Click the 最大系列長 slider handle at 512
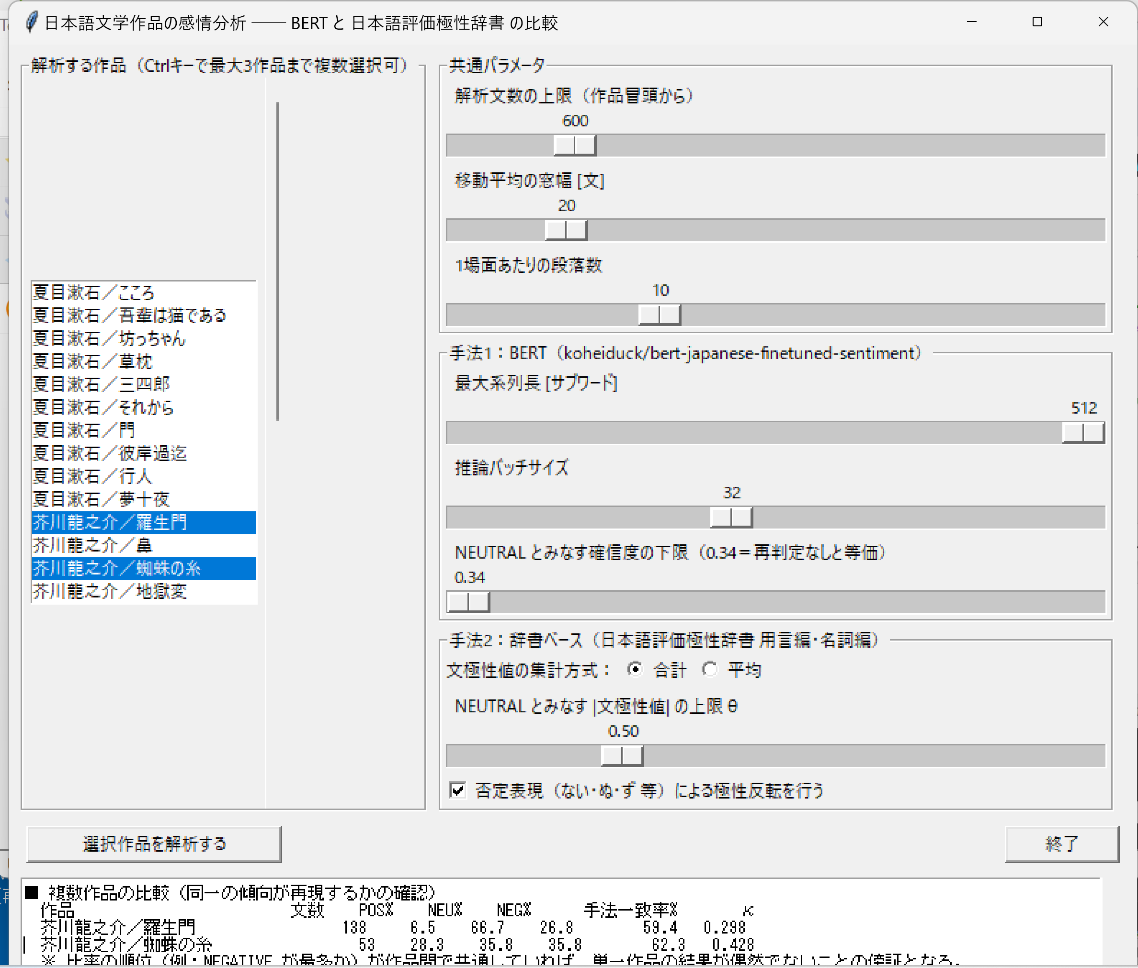This screenshot has width=1138, height=968. (x=1083, y=432)
